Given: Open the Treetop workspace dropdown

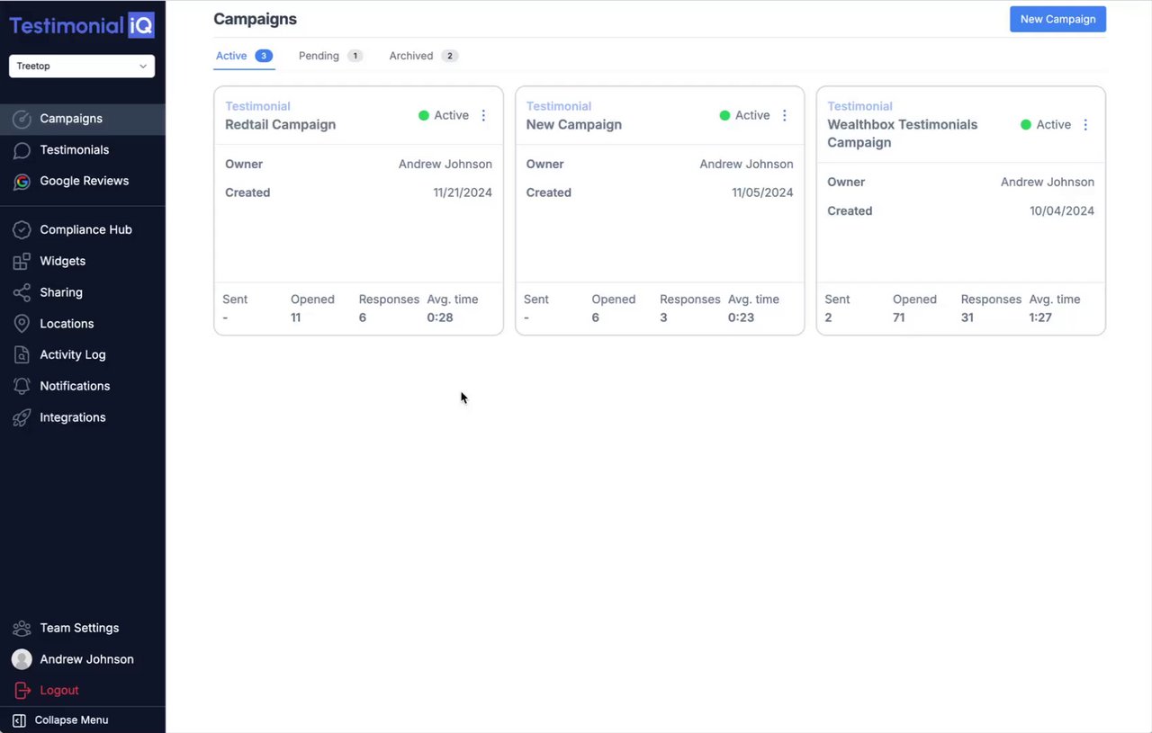Looking at the screenshot, I should coord(82,66).
